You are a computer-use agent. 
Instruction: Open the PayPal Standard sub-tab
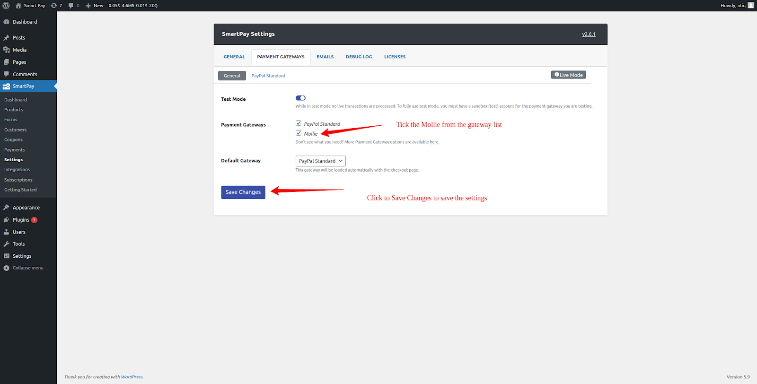click(x=268, y=76)
